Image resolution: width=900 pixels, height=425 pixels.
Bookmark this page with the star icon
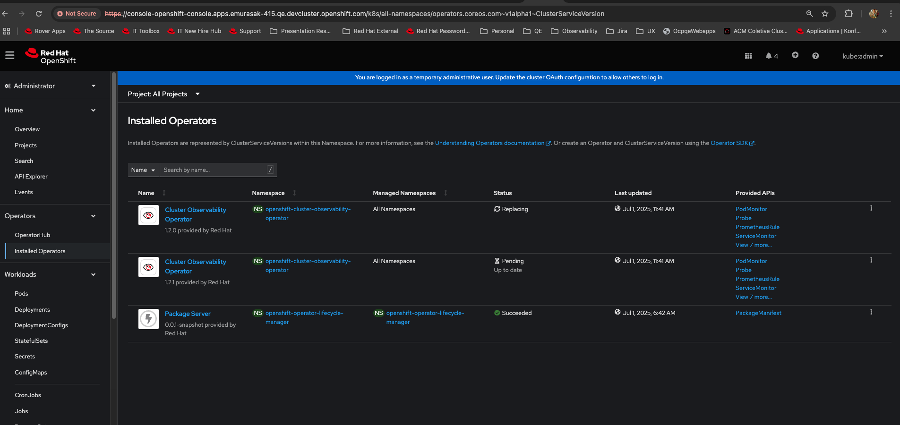(x=825, y=14)
